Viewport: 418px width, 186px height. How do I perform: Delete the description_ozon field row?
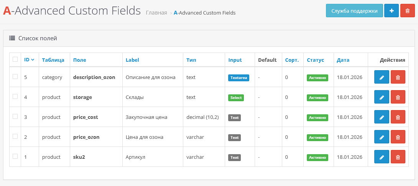click(398, 77)
